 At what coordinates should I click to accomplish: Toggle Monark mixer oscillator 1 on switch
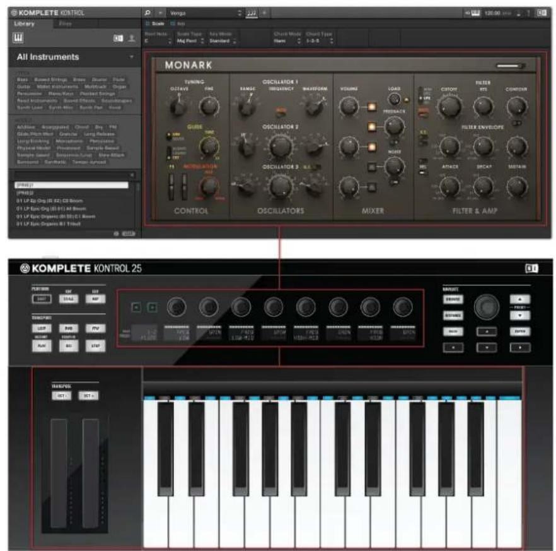(x=372, y=107)
